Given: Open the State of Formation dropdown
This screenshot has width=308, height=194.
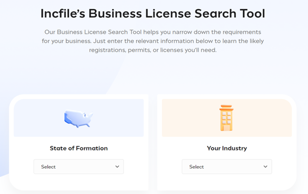Looking at the screenshot, I should pos(78,166).
